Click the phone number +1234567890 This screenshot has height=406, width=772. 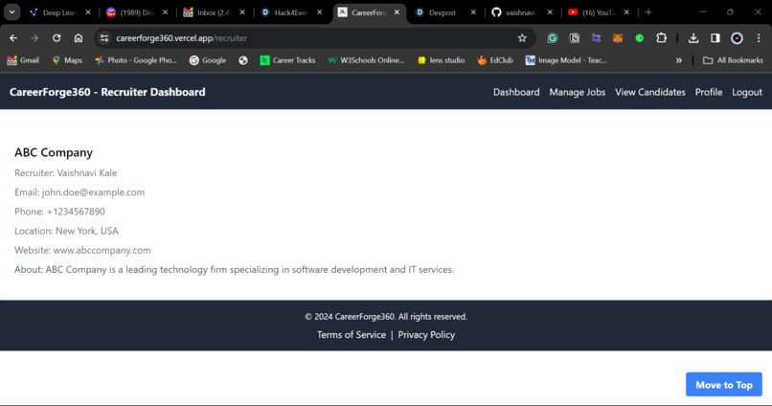76,212
